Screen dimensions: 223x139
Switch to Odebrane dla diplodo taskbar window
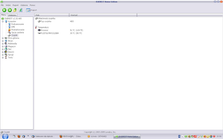click(43, 136)
